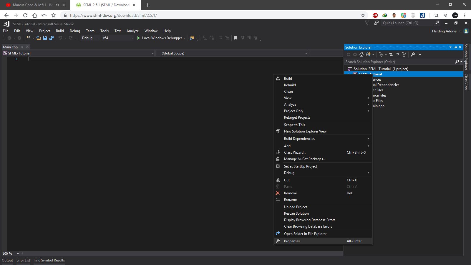
Task: Choose Open Folder in File Explorer
Action: coord(323,234)
